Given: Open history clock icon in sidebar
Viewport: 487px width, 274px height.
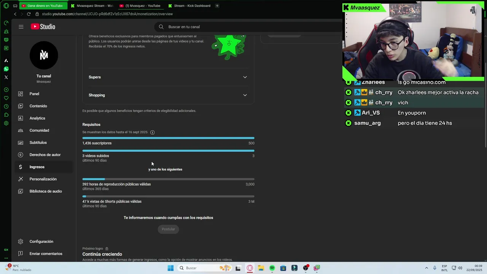Looking at the screenshot, I should tap(6, 107).
